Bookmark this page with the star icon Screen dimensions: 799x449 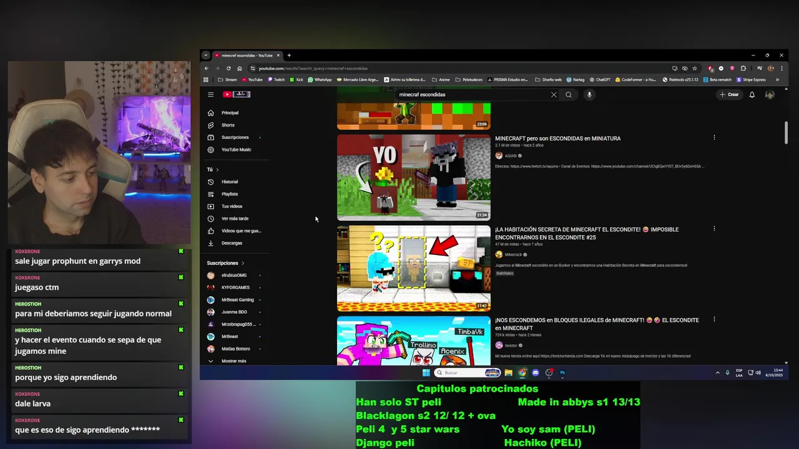pyautogui.click(x=695, y=69)
